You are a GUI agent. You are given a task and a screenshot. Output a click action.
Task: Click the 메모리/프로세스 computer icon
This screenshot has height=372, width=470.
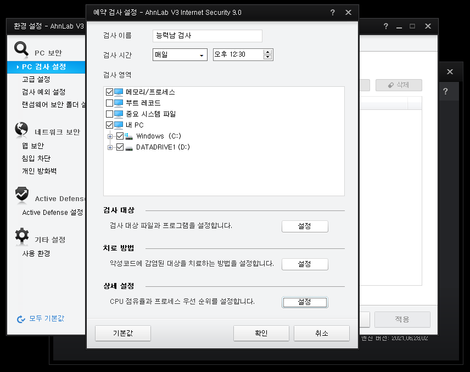click(119, 92)
